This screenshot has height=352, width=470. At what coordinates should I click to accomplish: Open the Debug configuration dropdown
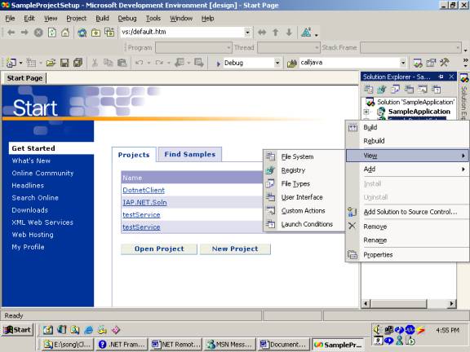pos(277,63)
